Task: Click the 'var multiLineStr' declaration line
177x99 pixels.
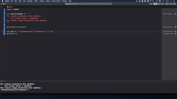Action: pyautogui.click(x=18, y=14)
